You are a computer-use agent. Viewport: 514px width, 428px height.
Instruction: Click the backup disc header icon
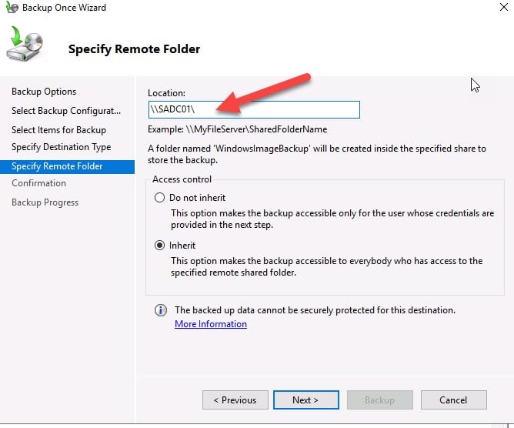point(25,45)
